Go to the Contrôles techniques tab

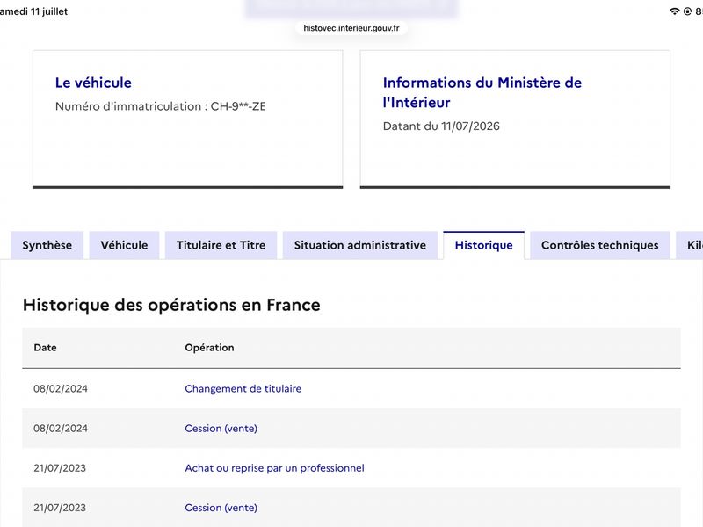click(x=600, y=245)
